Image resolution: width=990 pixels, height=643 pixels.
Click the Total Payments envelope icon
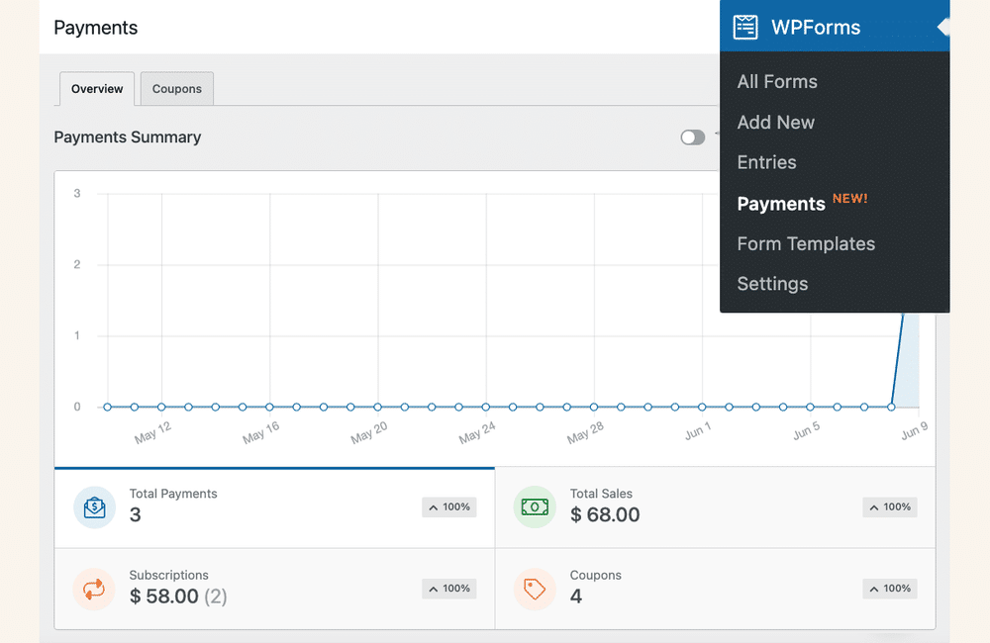pos(94,506)
